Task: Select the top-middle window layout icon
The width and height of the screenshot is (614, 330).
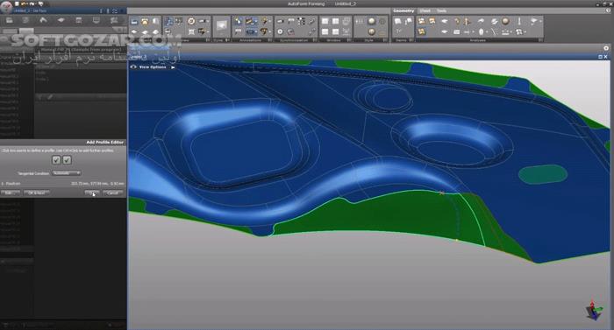Action: pyautogui.click(x=336, y=22)
